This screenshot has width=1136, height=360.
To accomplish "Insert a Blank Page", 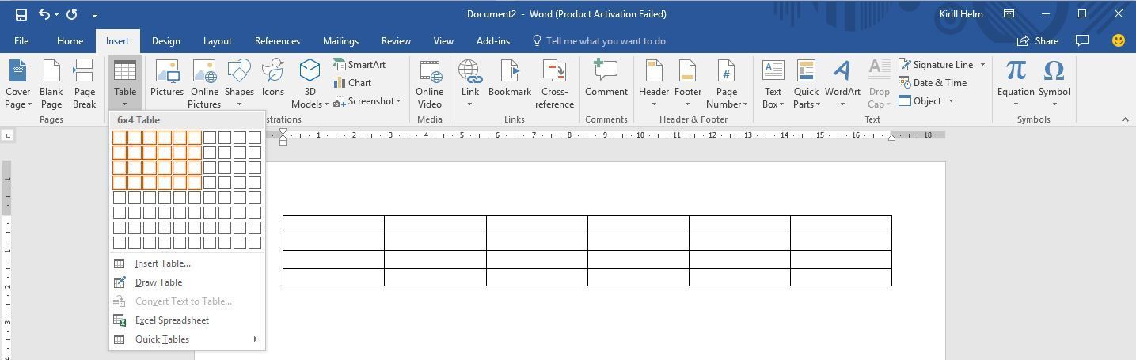I will [x=51, y=84].
